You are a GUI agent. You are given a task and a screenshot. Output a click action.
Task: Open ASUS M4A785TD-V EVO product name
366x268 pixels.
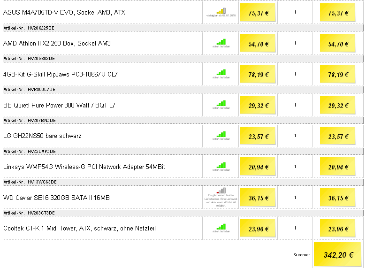click(x=64, y=12)
